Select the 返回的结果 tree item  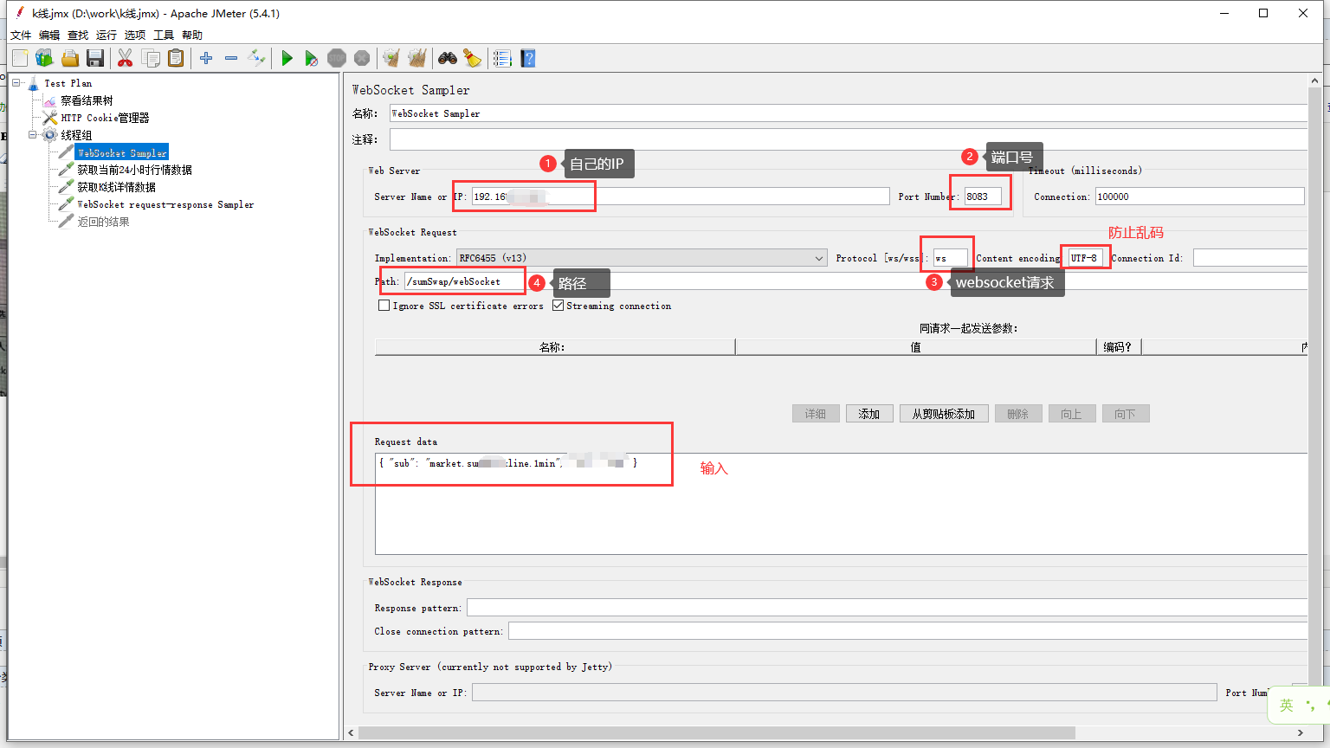(x=103, y=222)
